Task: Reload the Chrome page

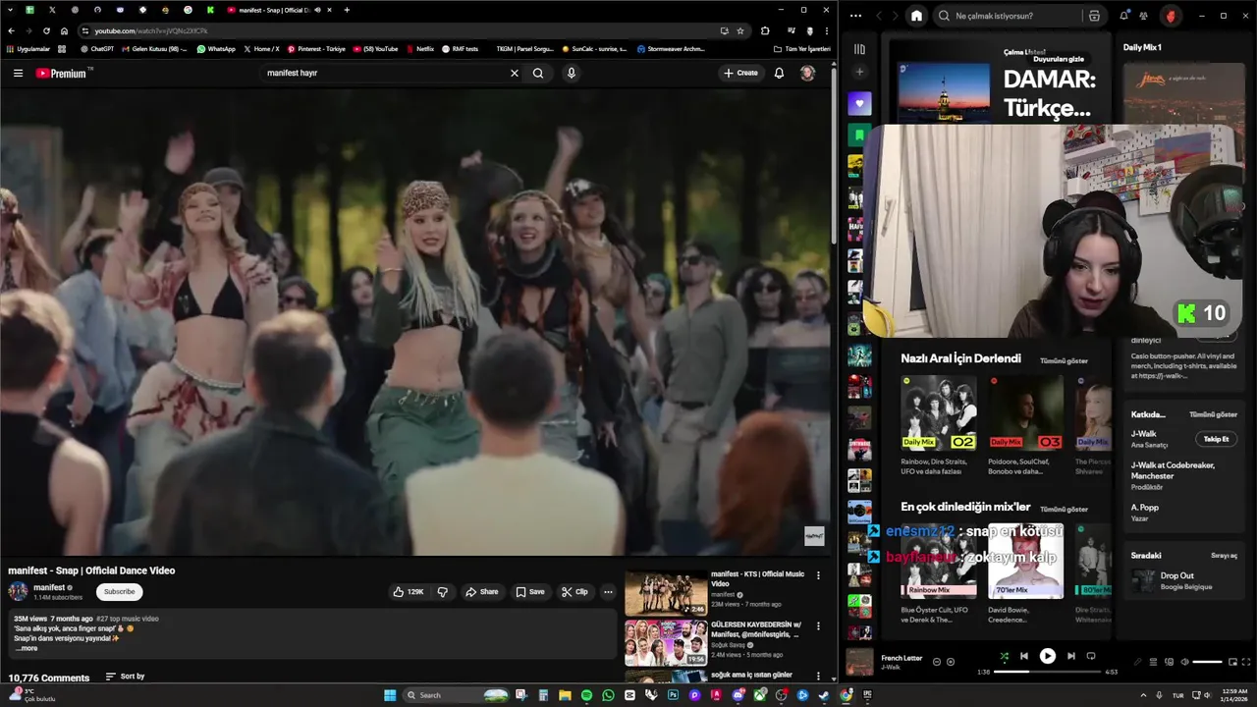Action: 46,30
